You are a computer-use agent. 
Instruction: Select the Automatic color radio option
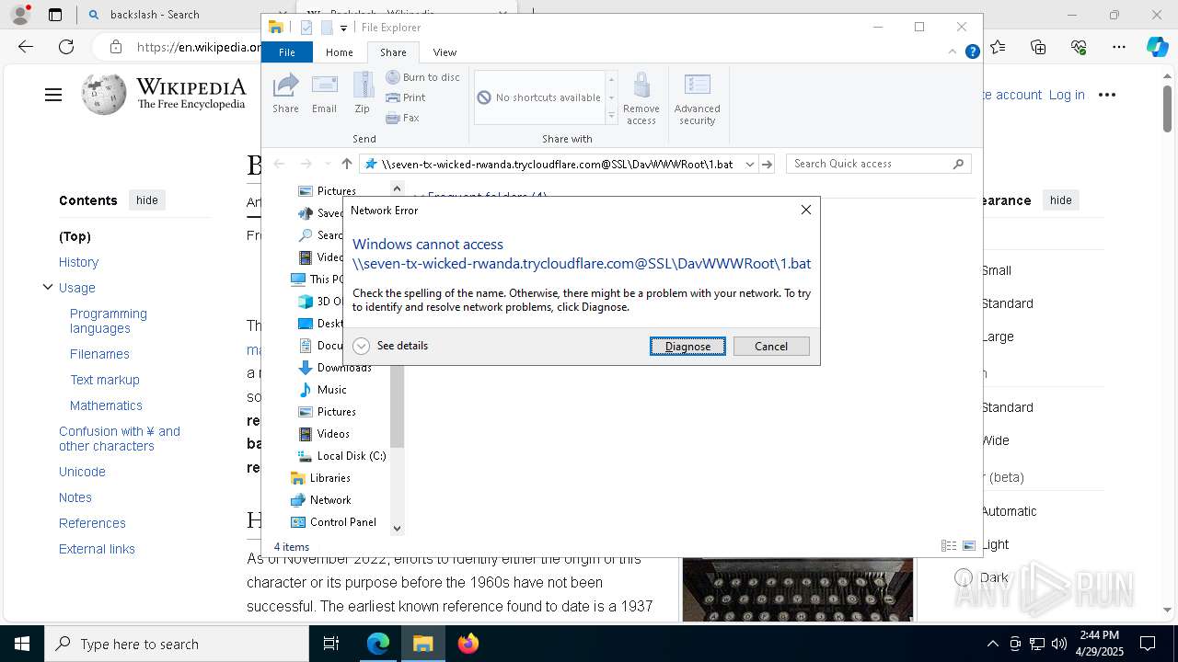[x=1009, y=511]
